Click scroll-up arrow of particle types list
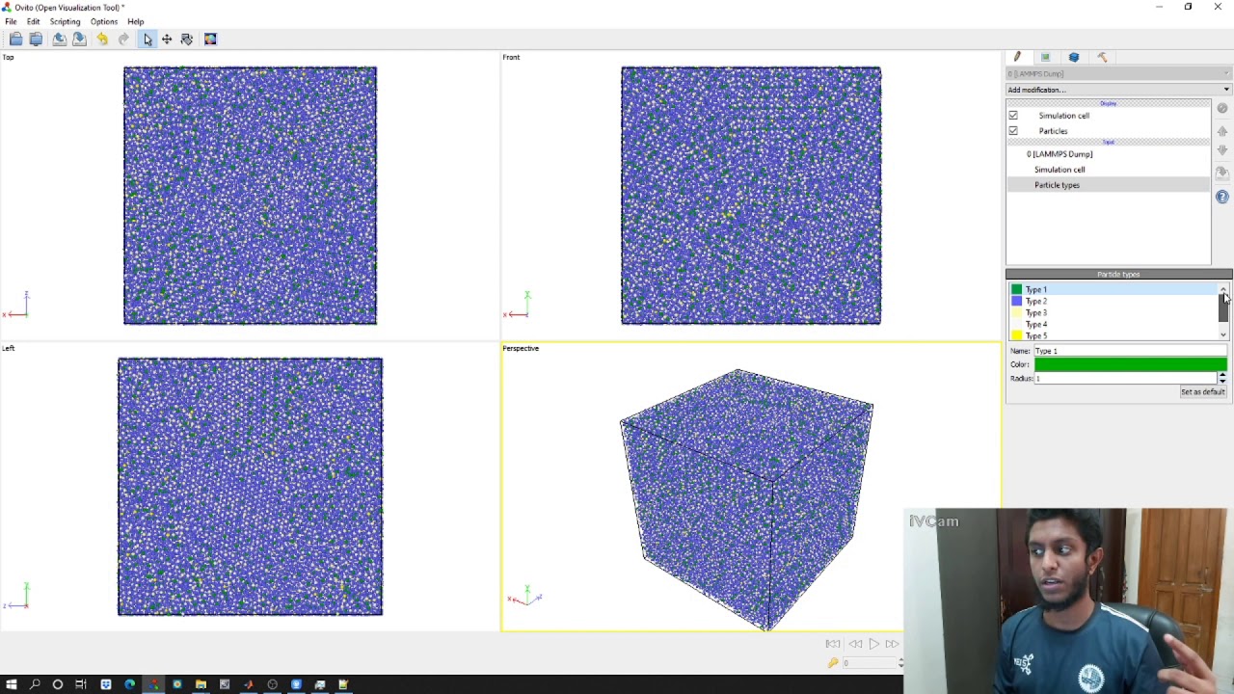1234x694 pixels. (1223, 288)
